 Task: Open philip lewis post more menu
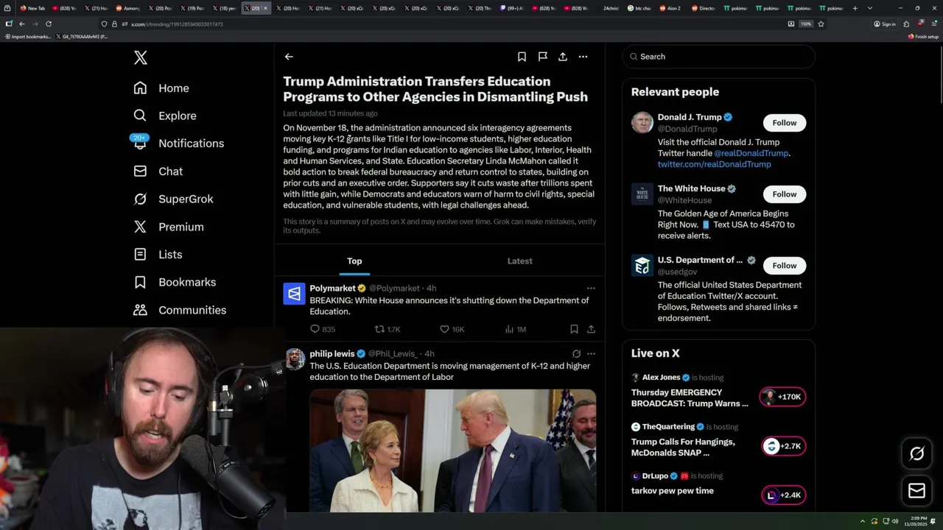tap(591, 354)
